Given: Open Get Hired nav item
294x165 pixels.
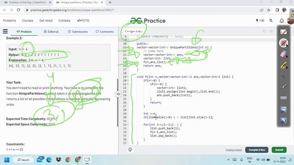Looking at the screenshot, I should coord(46,21).
